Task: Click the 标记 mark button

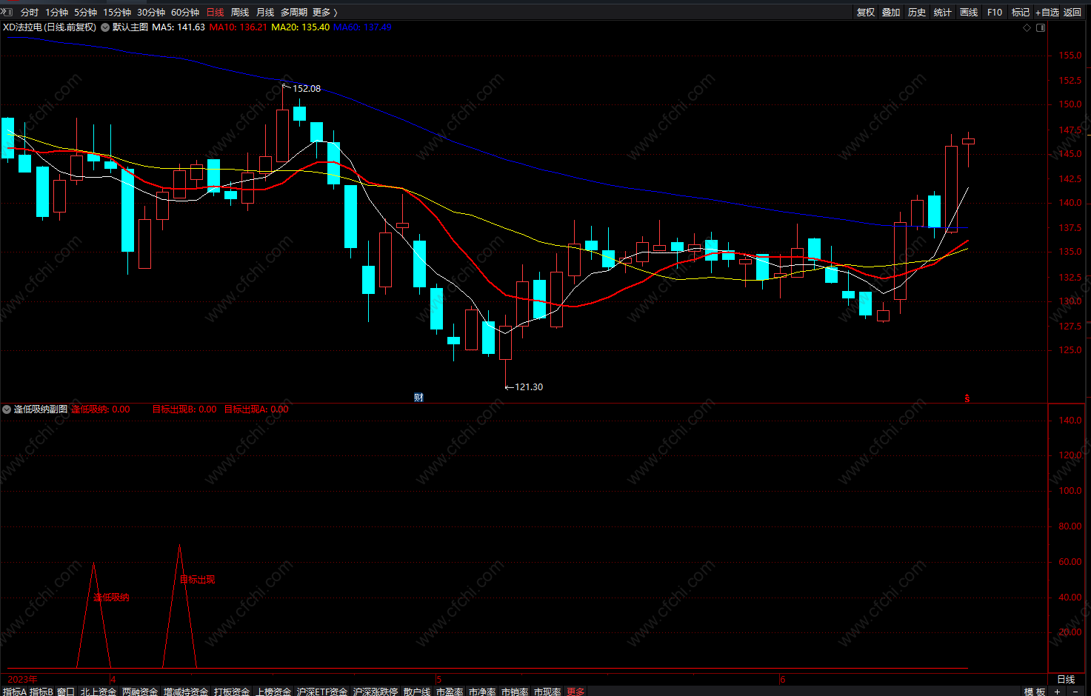Action: point(1021,13)
